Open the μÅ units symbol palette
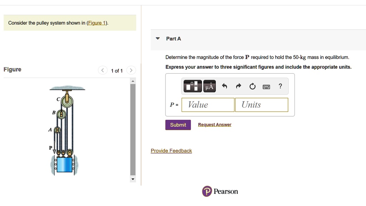Screen dimensions: 366x206 pyautogui.click(x=209, y=86)
